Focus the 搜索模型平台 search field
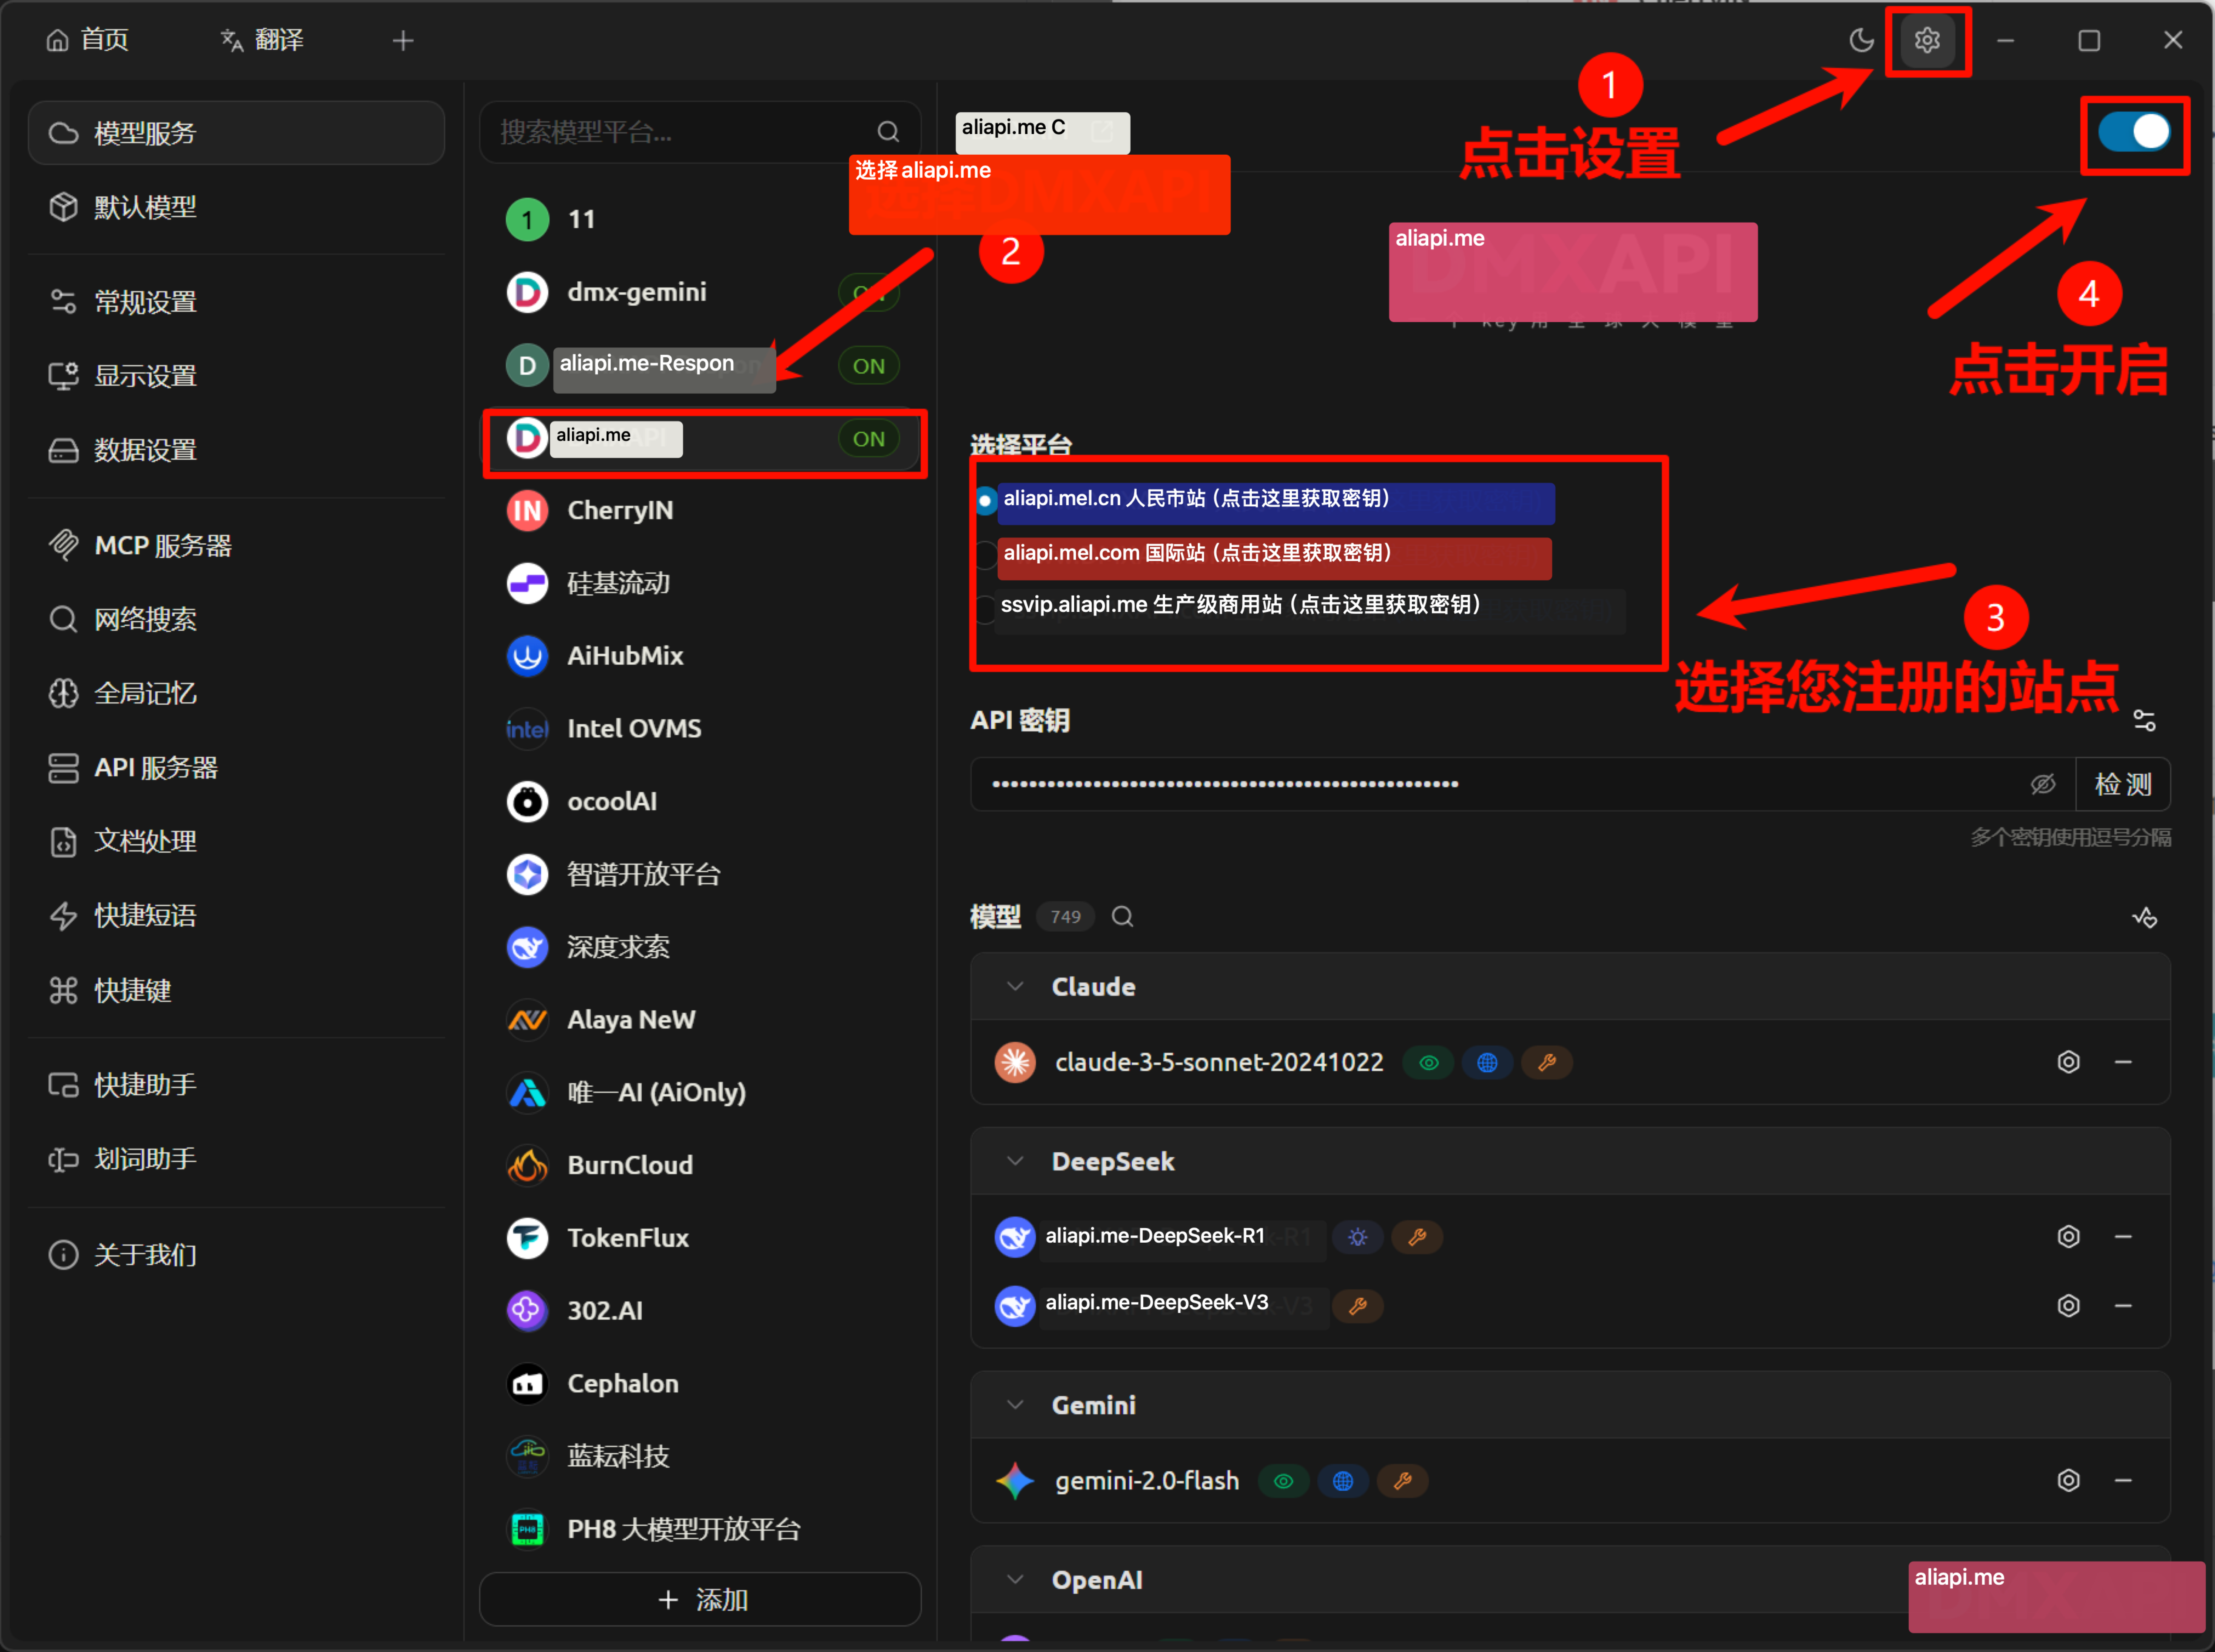The image size is (2215, 1652). click(700, 132)
